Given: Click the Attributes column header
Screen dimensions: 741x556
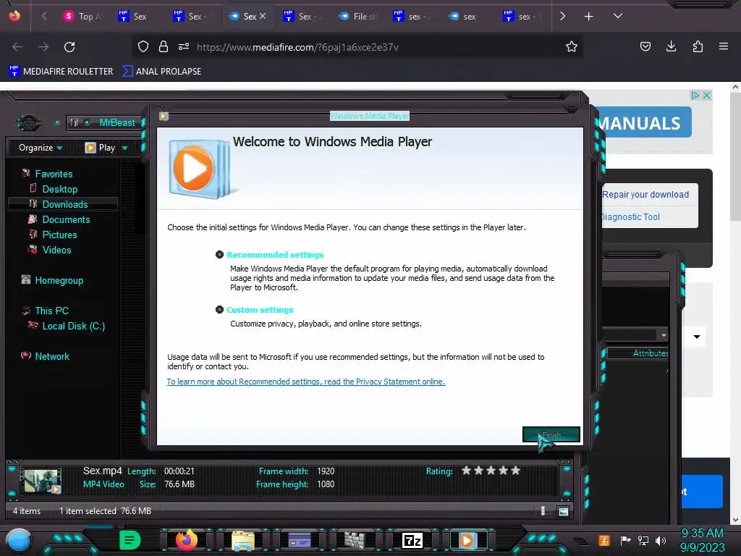Looking at the screenshot, I should tap(650, 353).
